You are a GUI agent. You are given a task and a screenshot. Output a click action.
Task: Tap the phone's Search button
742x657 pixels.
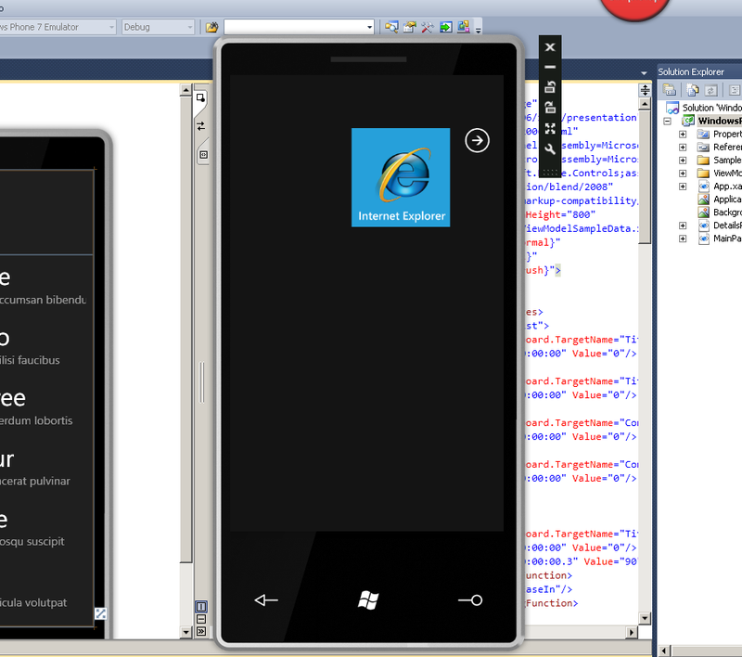click(x=470, y=600)
